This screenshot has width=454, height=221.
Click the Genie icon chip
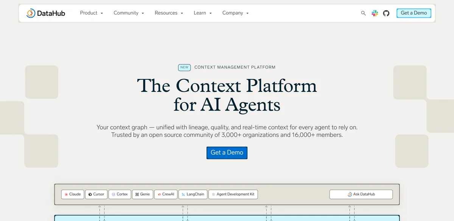coord(143,194)
